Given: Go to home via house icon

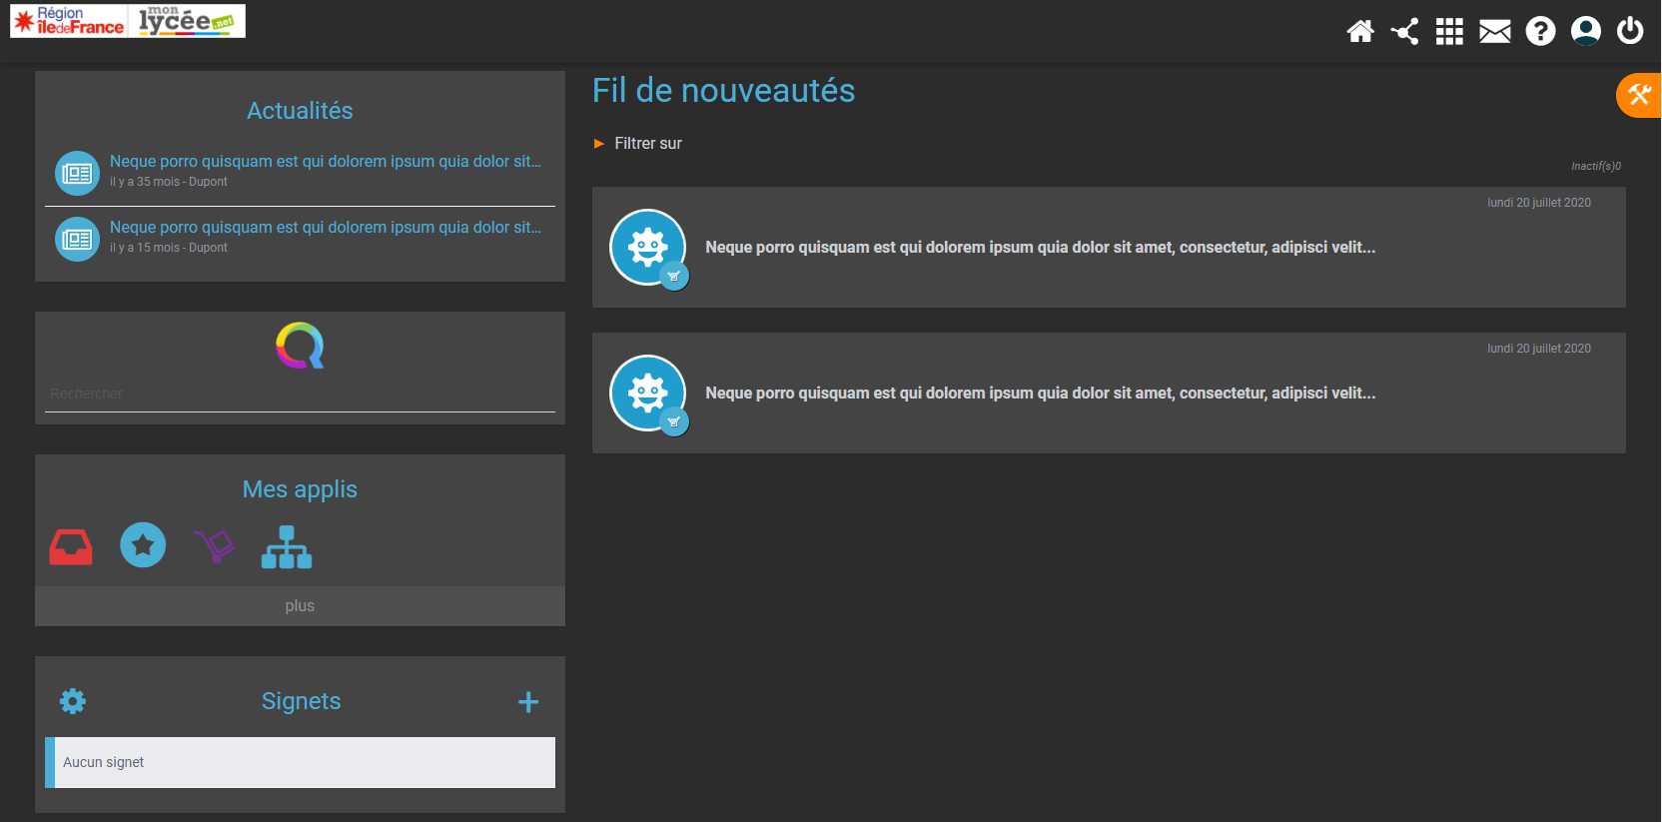Looking at the screenshot, I should (1359, 32).
